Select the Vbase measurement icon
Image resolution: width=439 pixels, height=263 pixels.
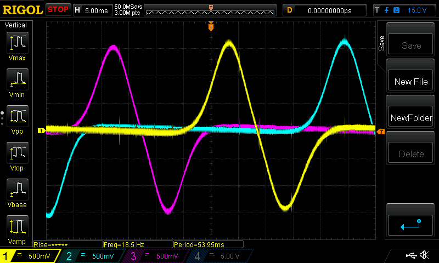click(18, 190)
